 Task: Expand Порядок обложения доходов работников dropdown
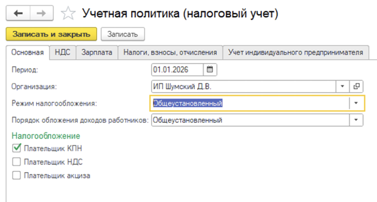pyautogui.click(x=356, y=120)
